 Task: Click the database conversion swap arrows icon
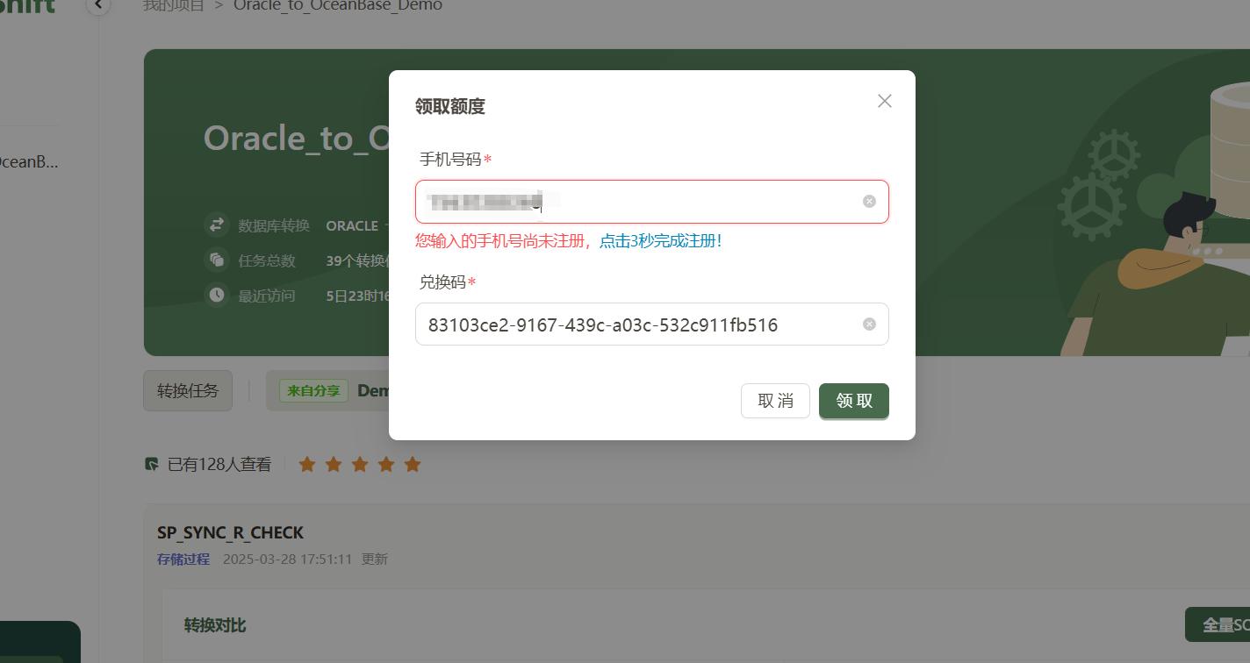[216, 225]
